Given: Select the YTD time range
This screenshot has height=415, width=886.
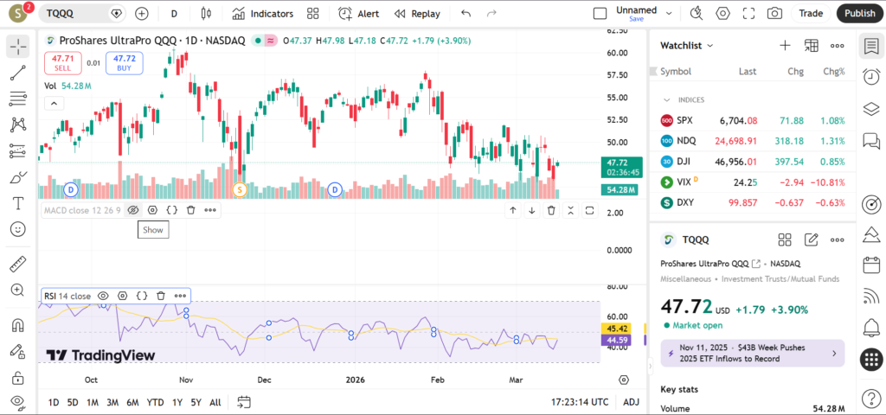Looking at the screenshot, I should (x=155, y=402).
